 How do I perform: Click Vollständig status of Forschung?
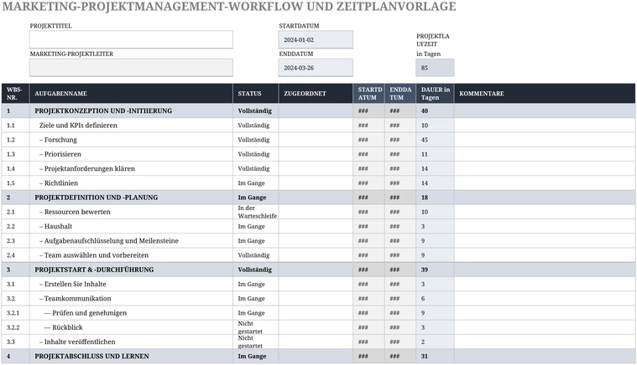(255, 140)
